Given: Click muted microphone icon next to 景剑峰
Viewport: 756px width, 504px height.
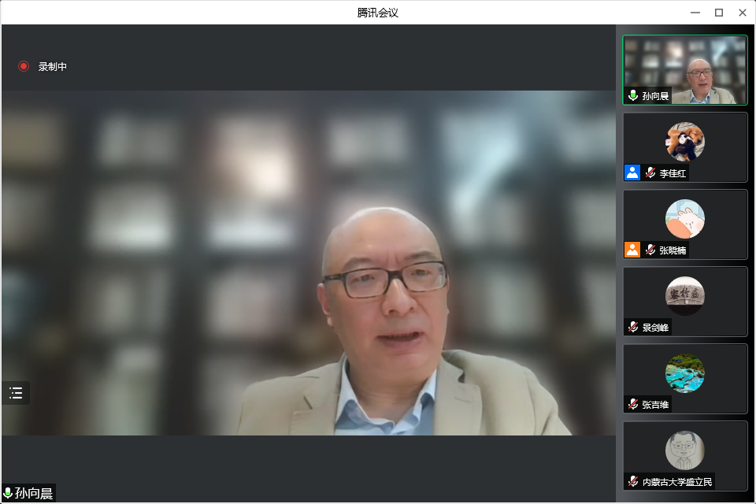Looking at the screenshot, I should [x=633, y=327].
